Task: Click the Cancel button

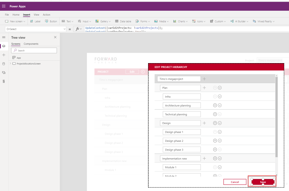Action: (235, 182)
